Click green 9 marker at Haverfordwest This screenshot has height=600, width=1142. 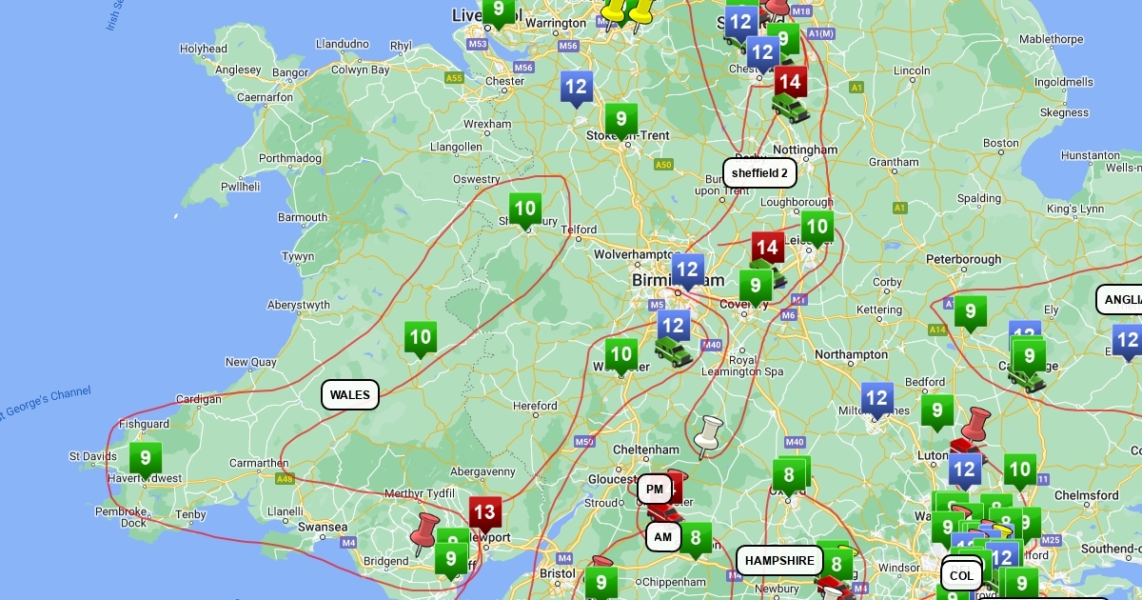(146, 460)
